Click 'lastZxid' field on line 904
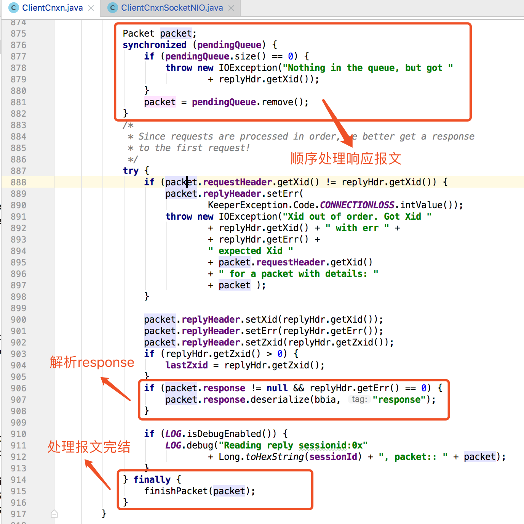524x524 pixels. click(187, 365)
